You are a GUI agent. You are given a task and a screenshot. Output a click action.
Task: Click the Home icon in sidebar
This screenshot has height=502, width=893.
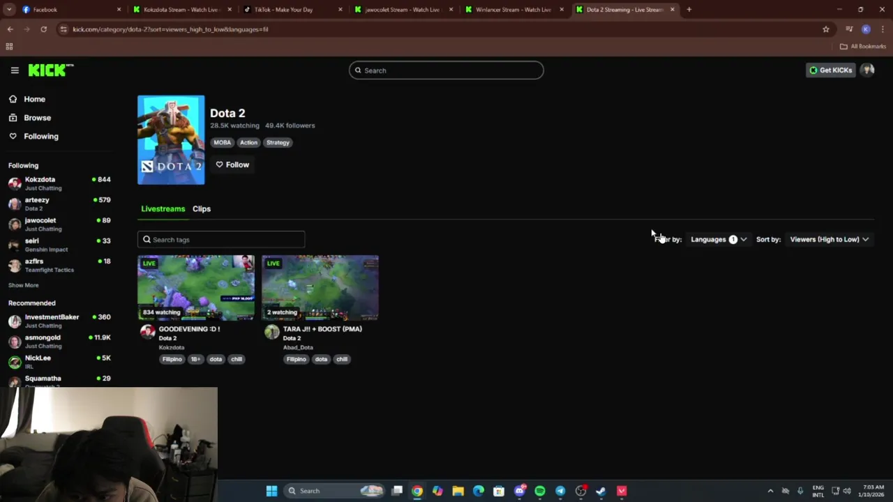point(13,99)
